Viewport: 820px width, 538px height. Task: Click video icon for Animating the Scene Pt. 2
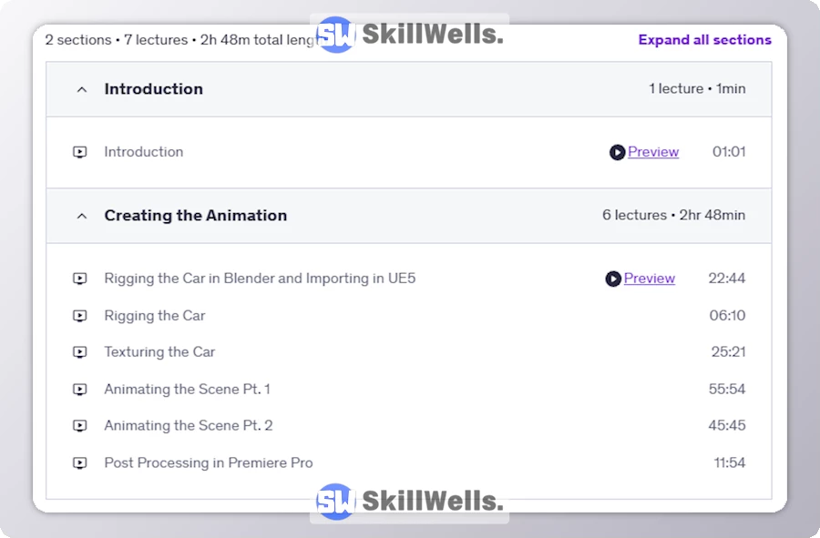80,426
